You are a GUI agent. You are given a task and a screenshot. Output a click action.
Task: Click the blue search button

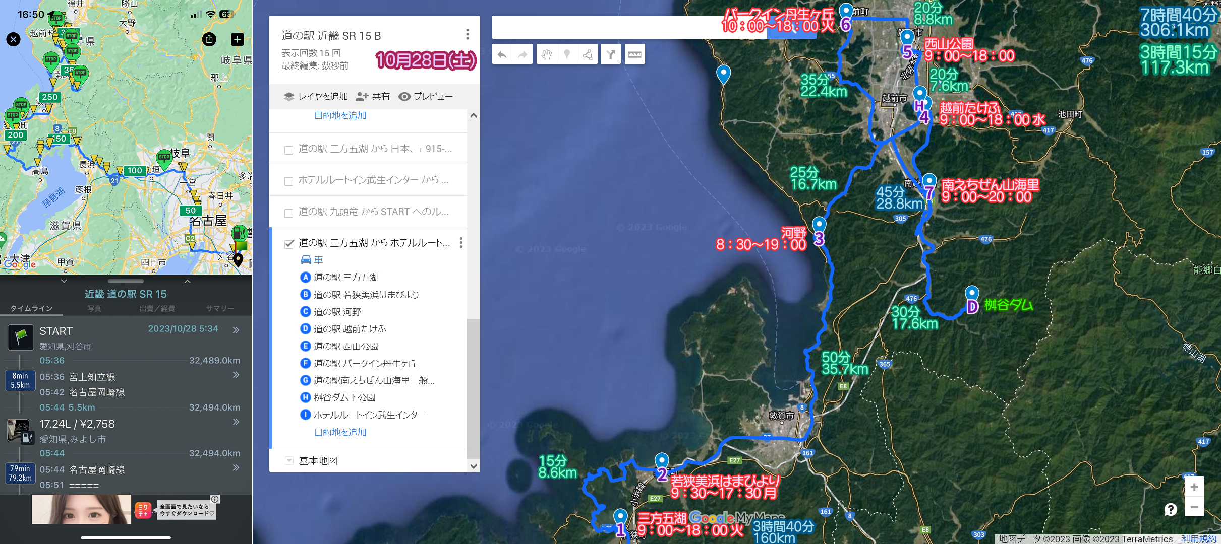[793, 27]
